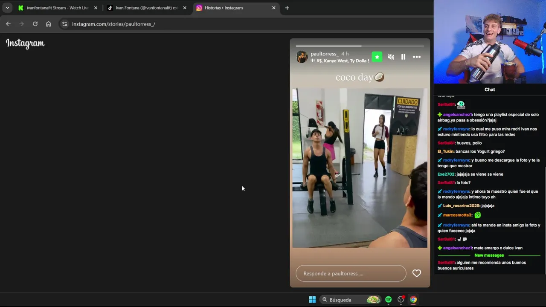Open the Windows Start menu
The width and height of the screenshot is (546, 307).
tap(312, 299)
